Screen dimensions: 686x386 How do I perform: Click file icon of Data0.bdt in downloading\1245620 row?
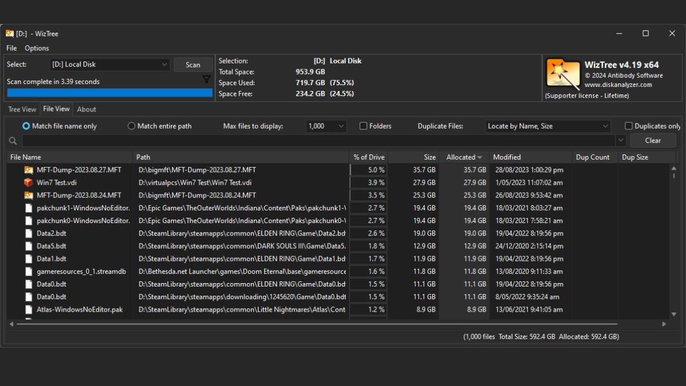29,297
